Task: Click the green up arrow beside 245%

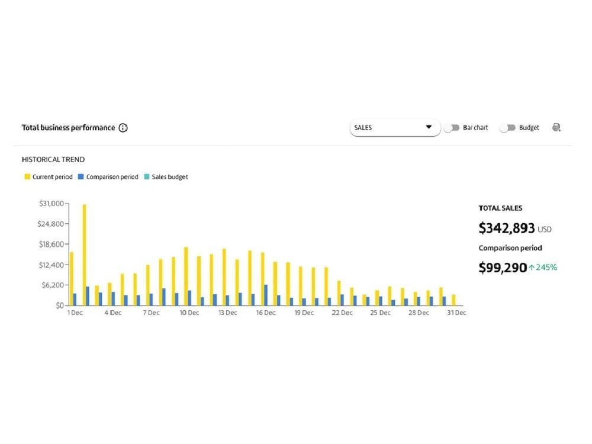Action: click(x=532, y=268)
